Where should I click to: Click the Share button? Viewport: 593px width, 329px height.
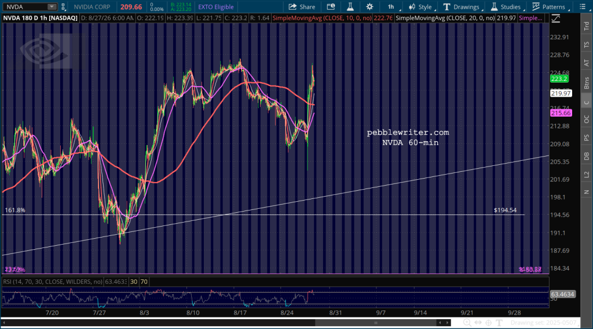click(x=302, y=7)
